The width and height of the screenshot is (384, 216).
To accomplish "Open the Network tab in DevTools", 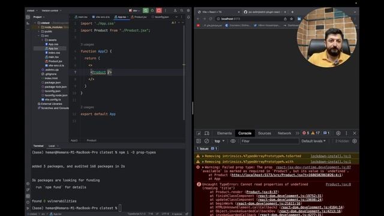I will pyautogui.click(x=284, y=133).
